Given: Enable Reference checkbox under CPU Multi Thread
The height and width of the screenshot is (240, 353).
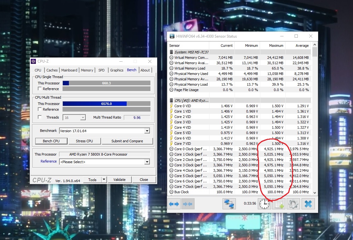Looking at the screenshot, I should (40, 109).
